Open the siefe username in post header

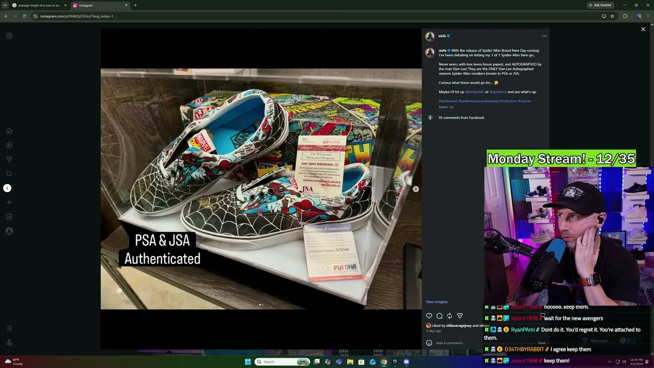point(442,36)
